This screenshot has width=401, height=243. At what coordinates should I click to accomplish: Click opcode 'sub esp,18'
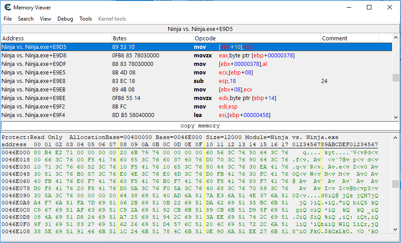[x=215, y=81]
